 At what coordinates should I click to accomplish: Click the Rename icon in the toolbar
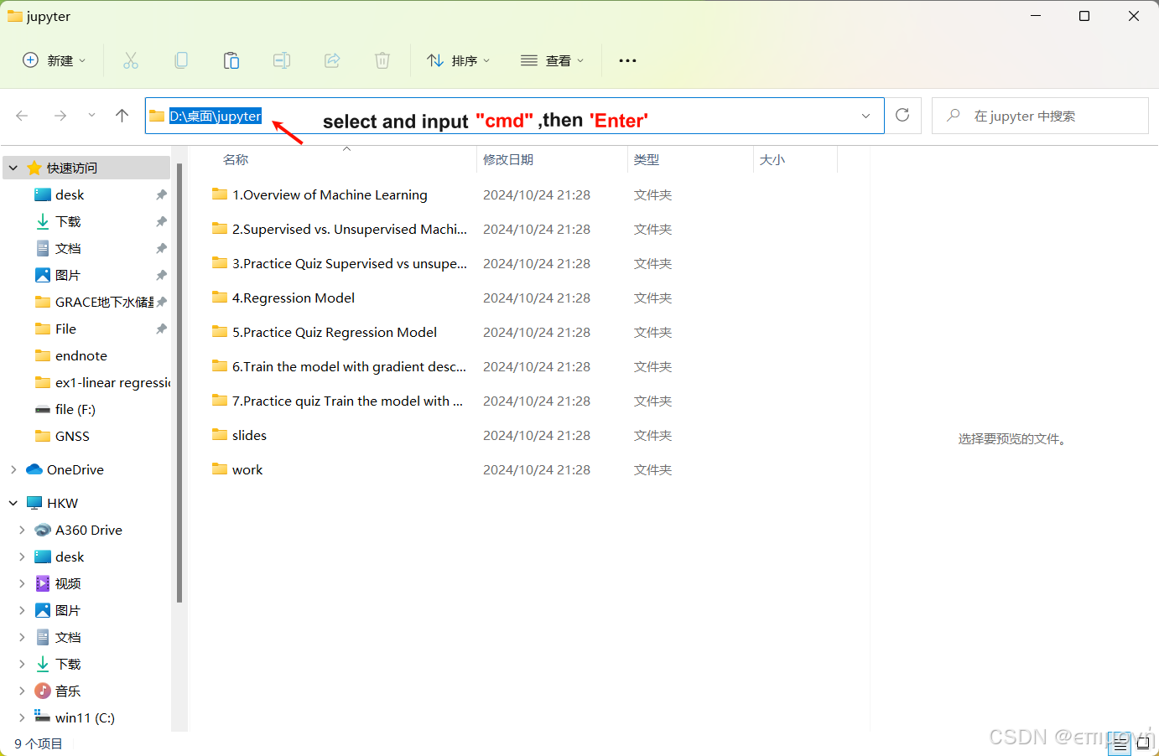click(x=281, y=60)
